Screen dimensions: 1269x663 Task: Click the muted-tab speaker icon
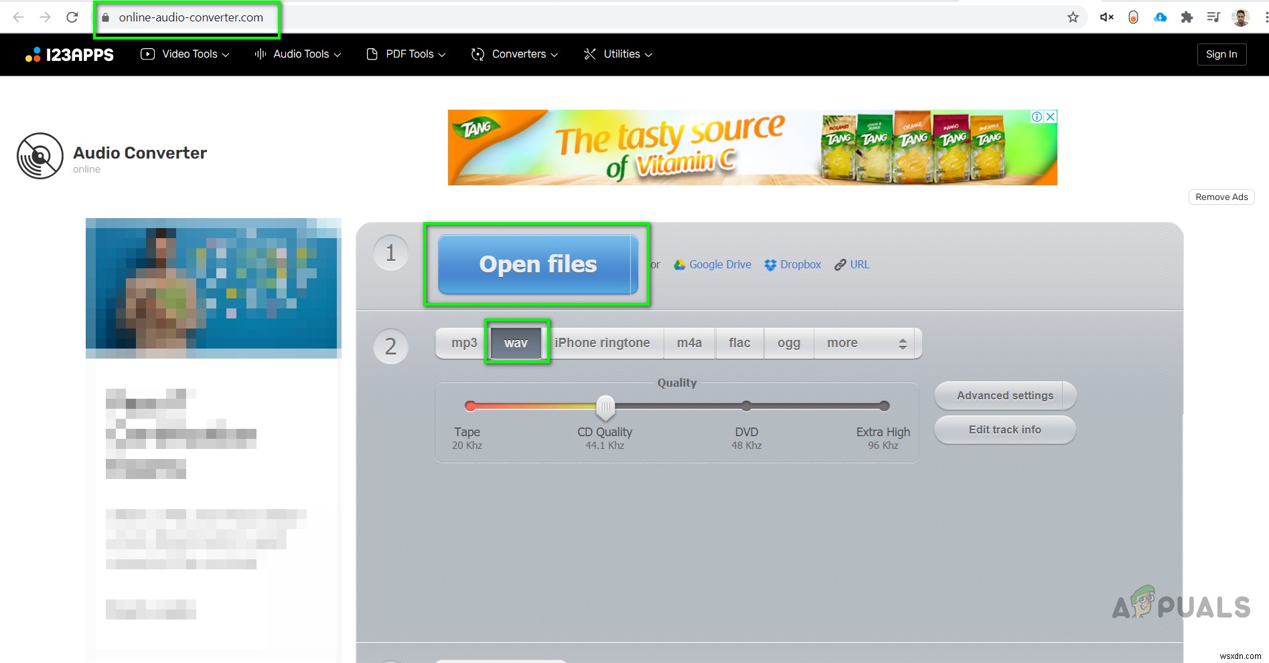pyautogui.click(x=1106, y=17)
